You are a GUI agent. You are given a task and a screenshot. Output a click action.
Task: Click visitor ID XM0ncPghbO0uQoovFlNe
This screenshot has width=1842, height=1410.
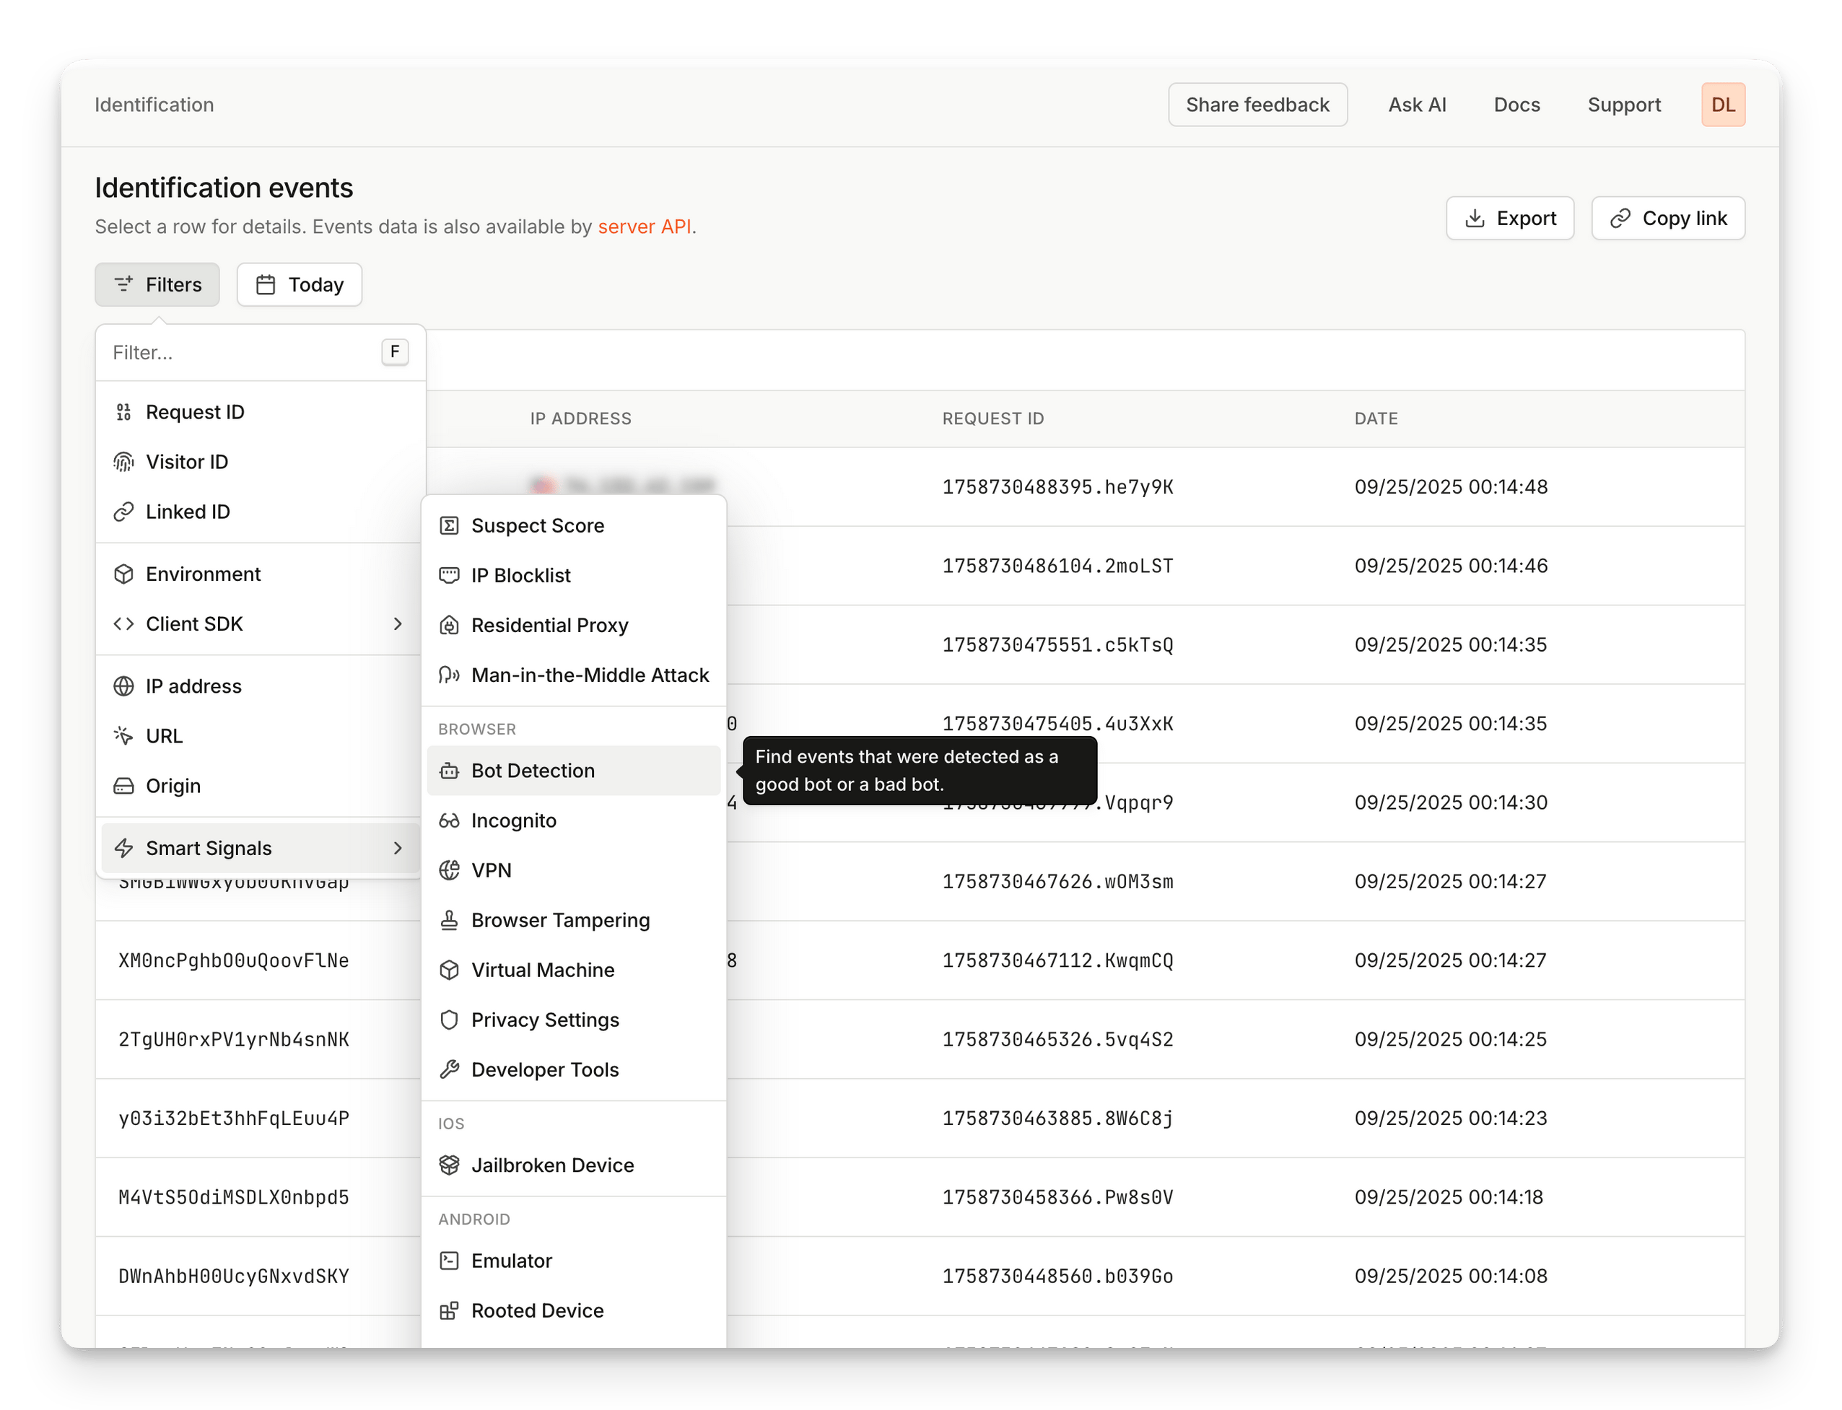point(233,961)
